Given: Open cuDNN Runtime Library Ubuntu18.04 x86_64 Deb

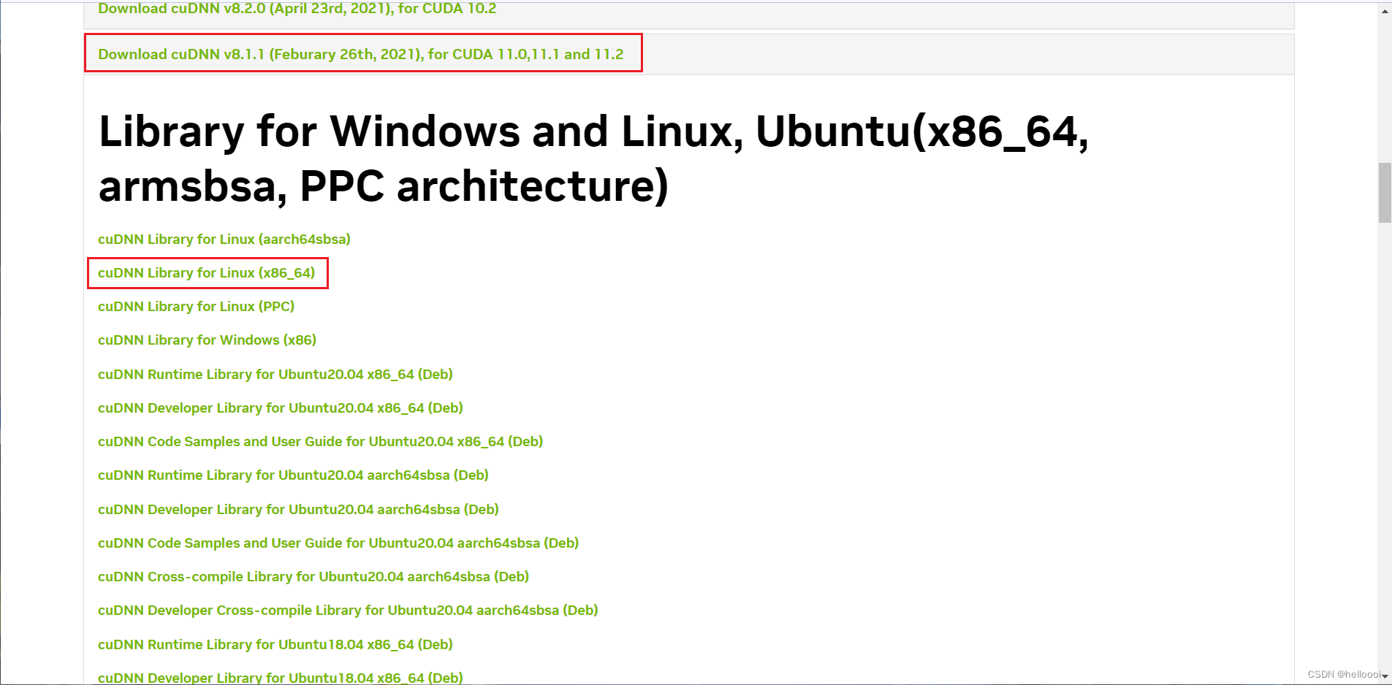Looking at the screenshot, I should click(x=275, y=645).
